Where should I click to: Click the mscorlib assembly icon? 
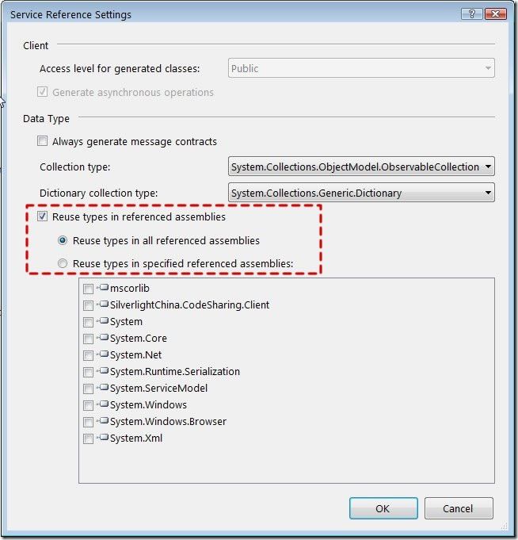click(103, 287)
